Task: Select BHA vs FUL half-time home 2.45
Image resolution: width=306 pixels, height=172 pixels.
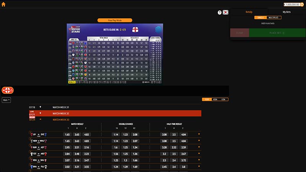Action: point(164,167)
